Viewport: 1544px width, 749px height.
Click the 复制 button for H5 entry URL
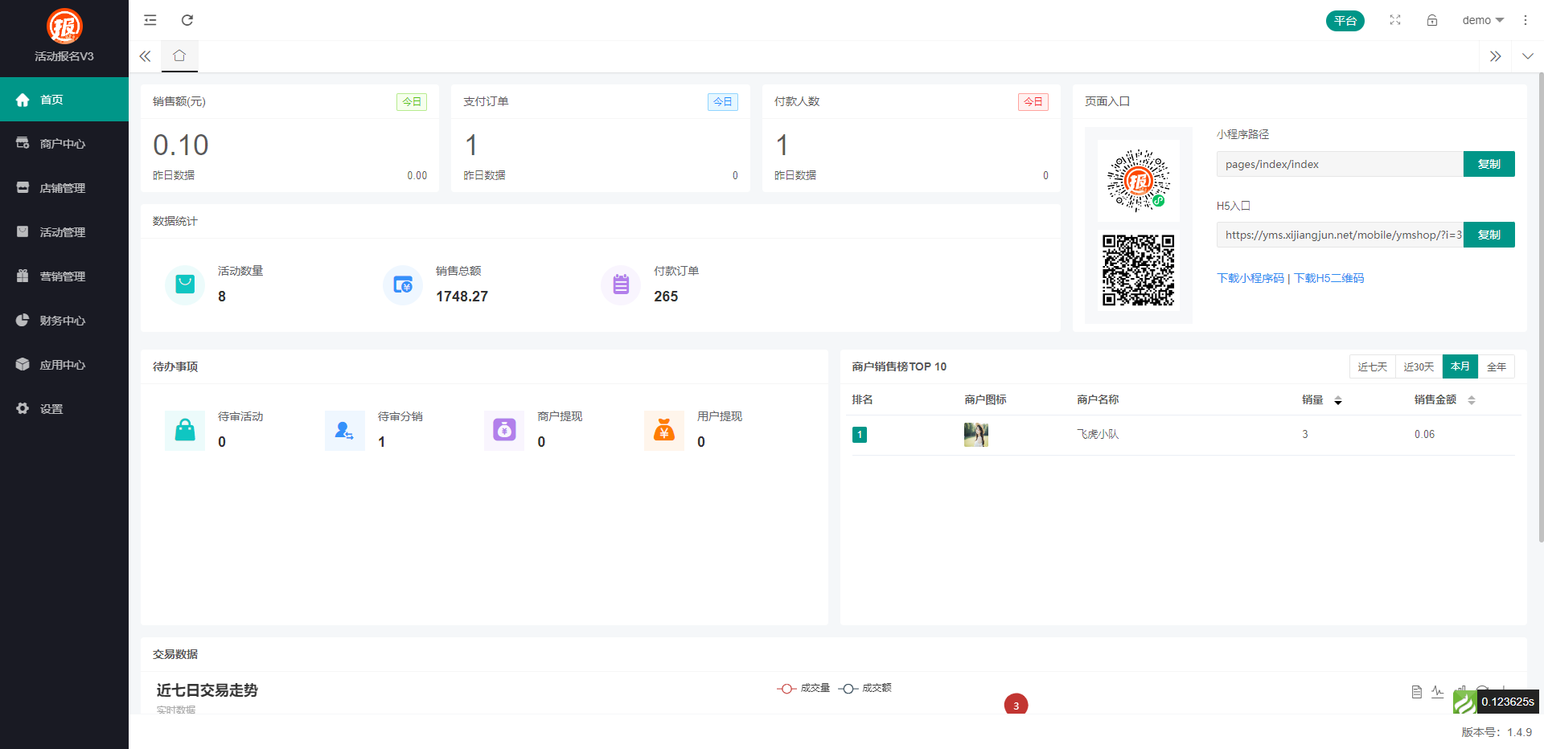point(1489,235)
